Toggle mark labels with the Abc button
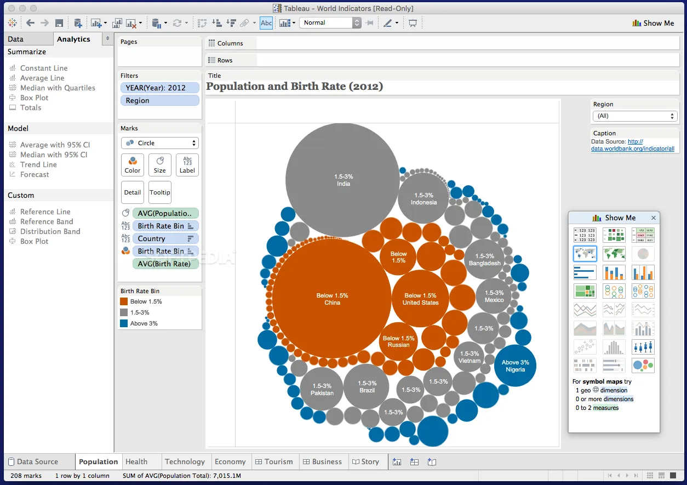The height and width of the screenshot is (485, 687). click(x=266, y=23)
